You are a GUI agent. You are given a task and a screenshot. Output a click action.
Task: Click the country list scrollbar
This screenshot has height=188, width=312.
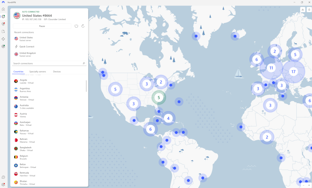tap(86, 86)
